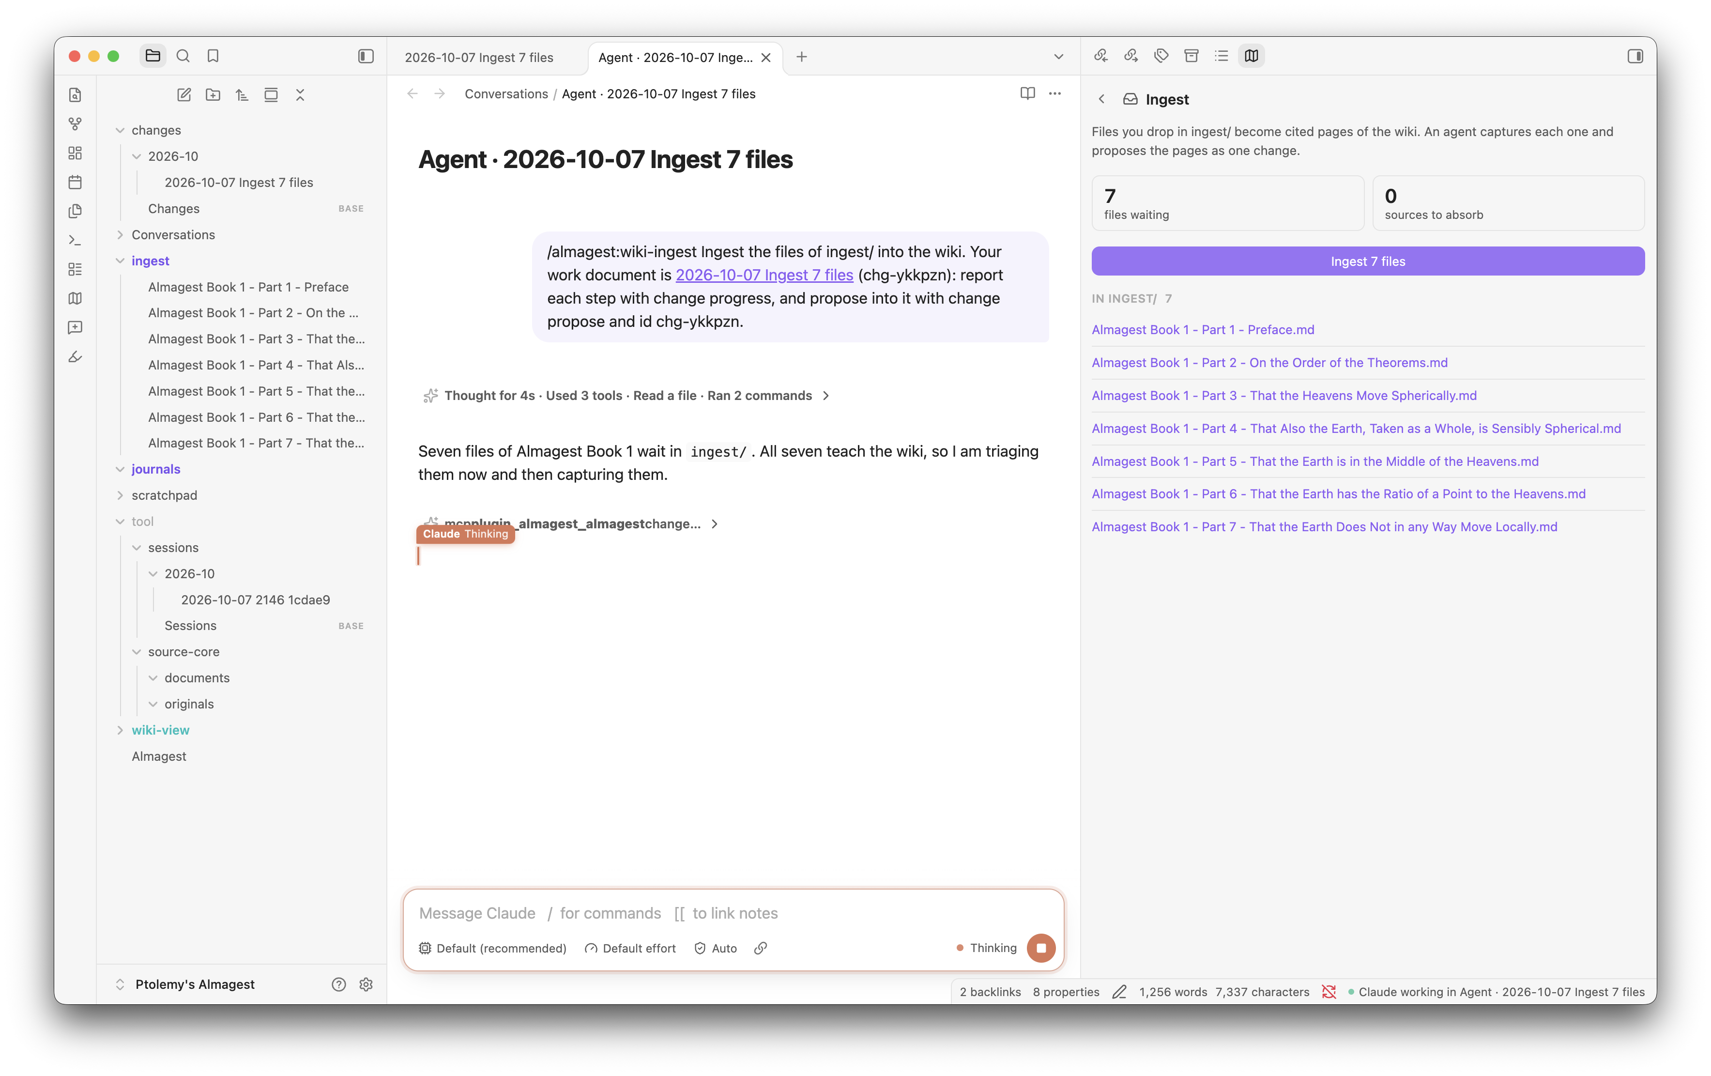Open backlinks pane icon
Image resolution: width=1711 pixels, height=1076 pixels.
(1100, 55)
